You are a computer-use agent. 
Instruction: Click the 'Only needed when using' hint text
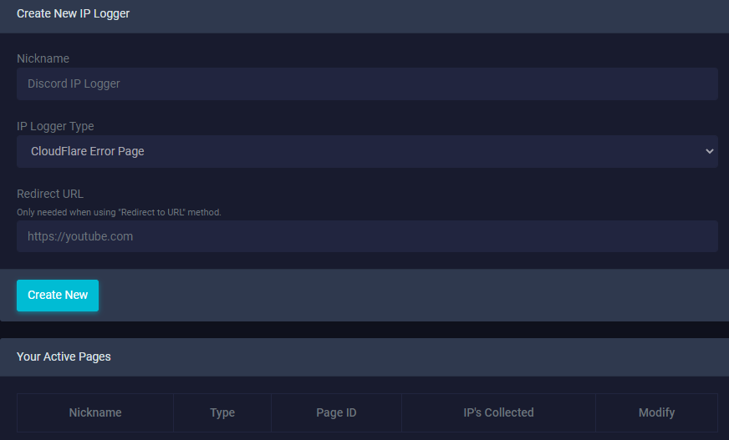119,212
